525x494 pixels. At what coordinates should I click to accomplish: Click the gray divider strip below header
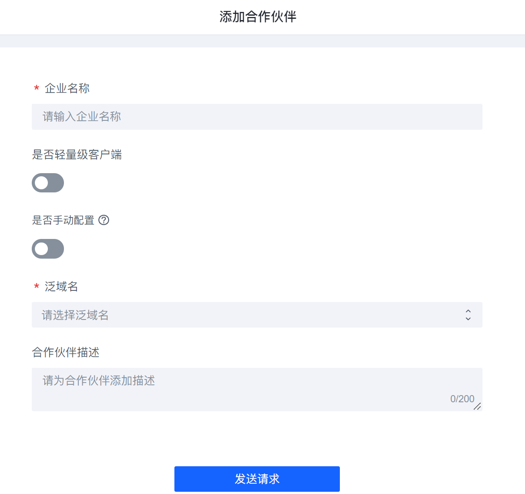click(x=262, y=41)
